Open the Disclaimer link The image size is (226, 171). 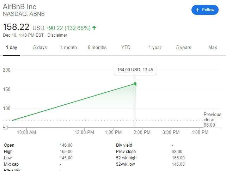click(57, 35)
